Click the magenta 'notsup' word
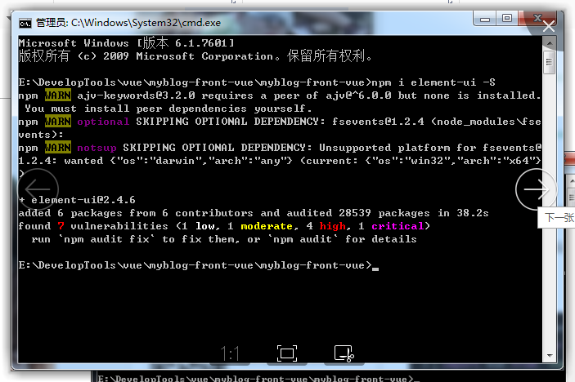 tap(97, 148)
